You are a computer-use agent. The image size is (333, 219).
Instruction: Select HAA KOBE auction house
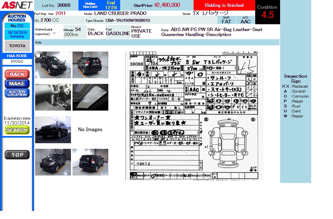click(17, 56)
